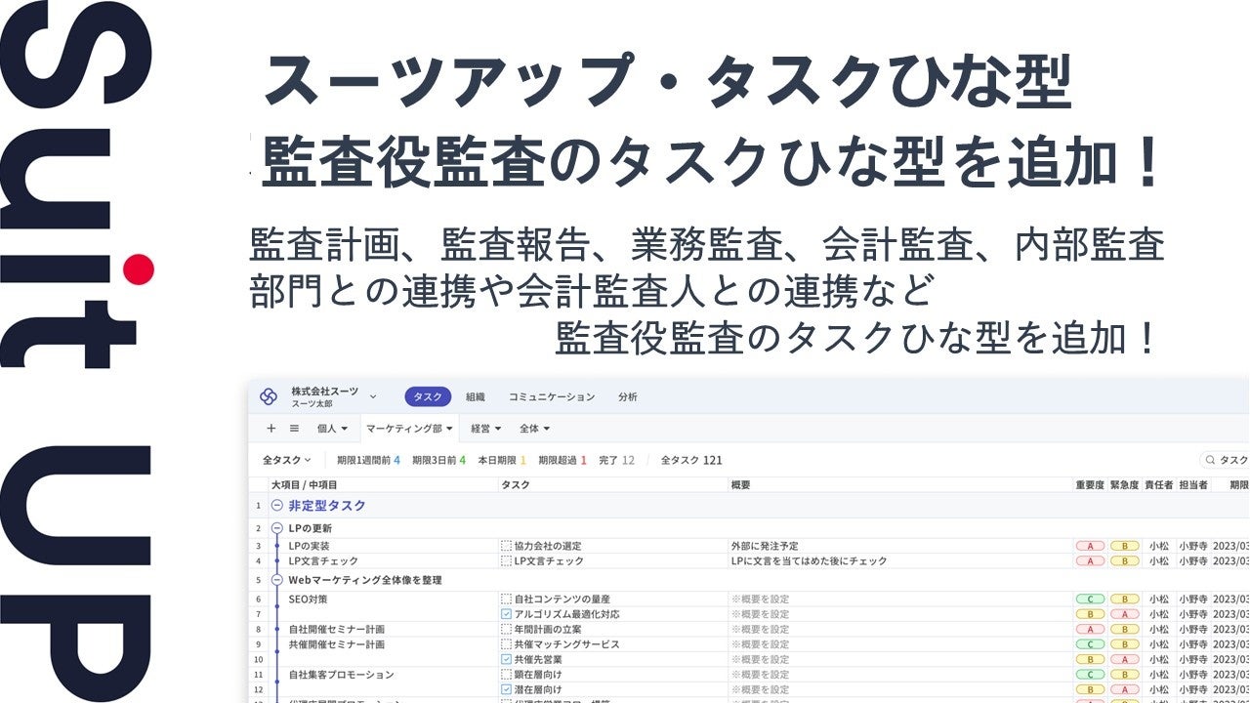
Task: Show the 全タスク 121 count filter
Action: pos(691,460)
